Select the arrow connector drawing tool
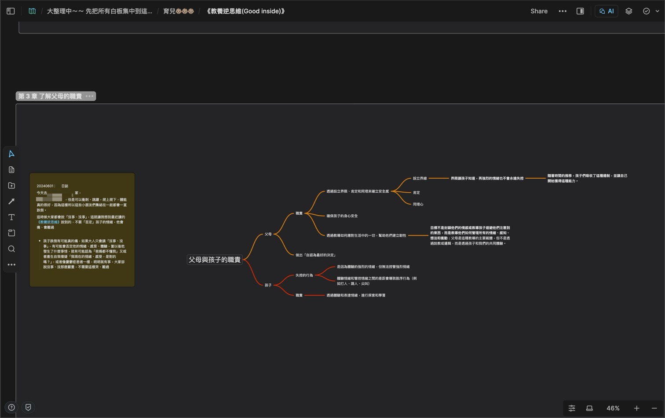 click(x=11, y=202)
